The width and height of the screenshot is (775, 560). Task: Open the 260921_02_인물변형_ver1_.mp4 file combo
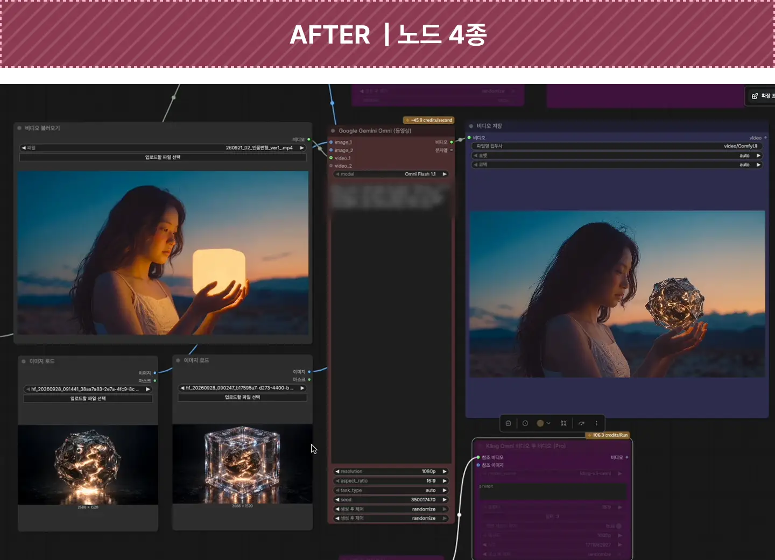(163, 147)
